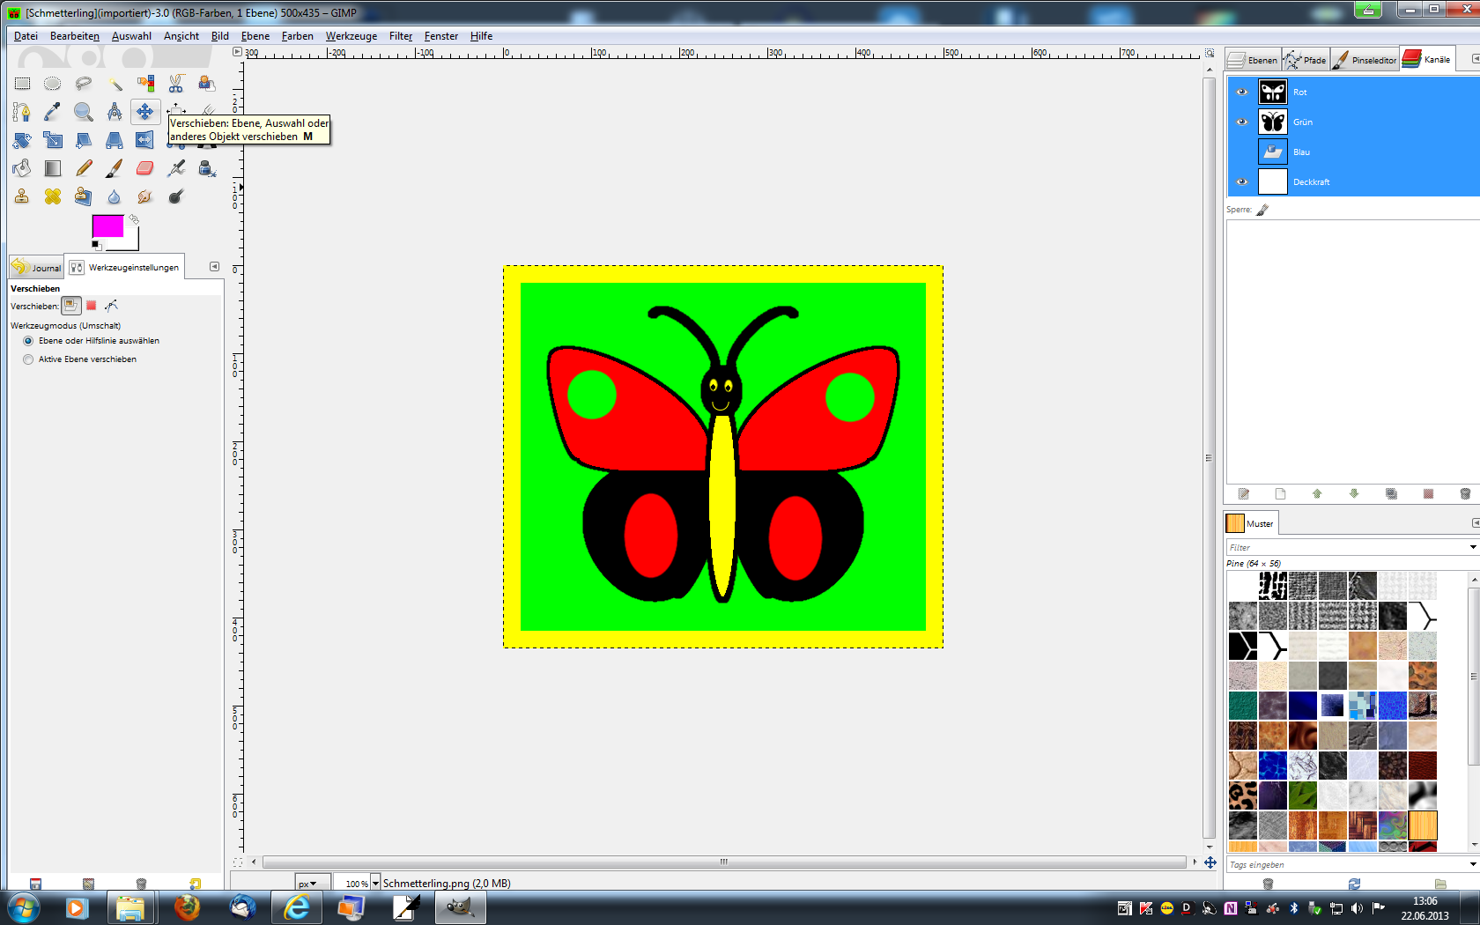Hide the Rot channel eye icon

pyautogui.click(x=1242, y=92)
